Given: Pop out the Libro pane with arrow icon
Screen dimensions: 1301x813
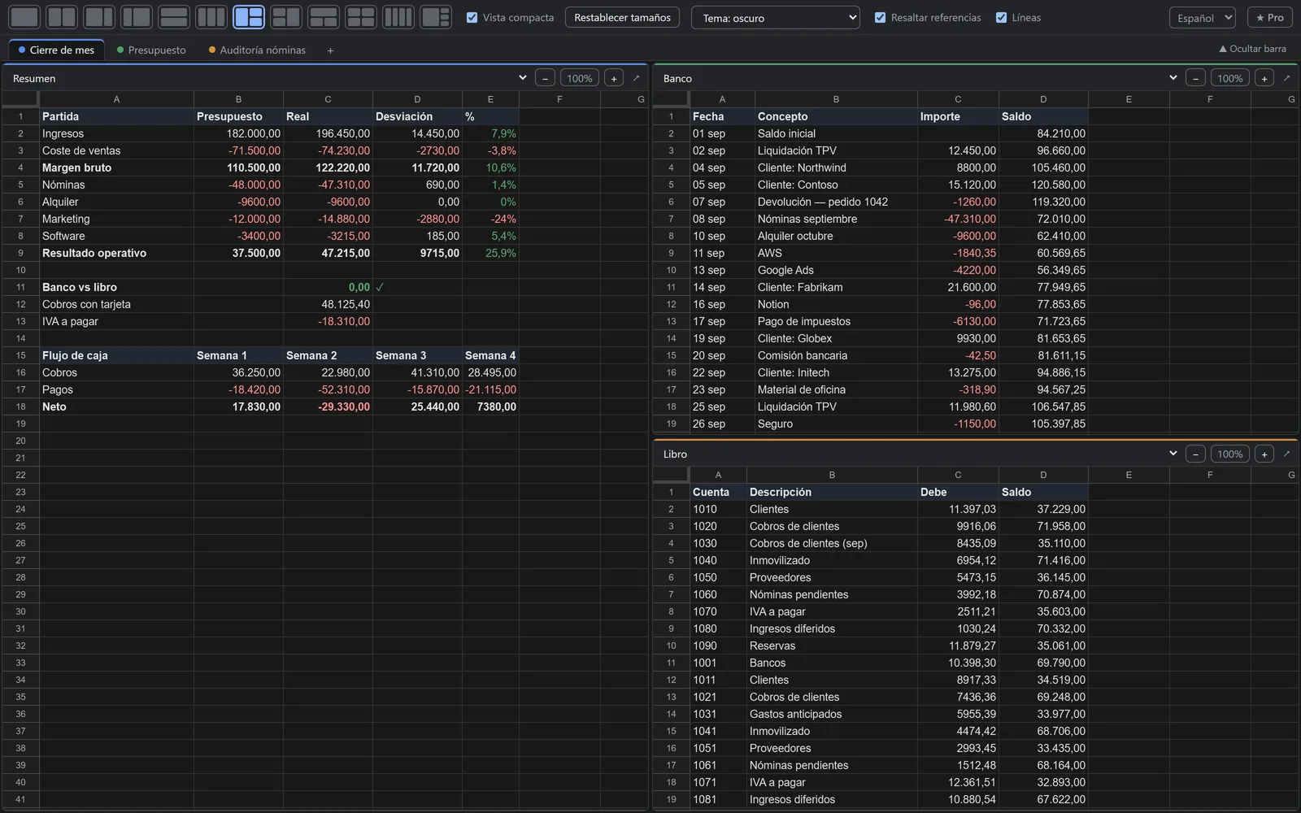Looking at the screenshot, I should 1286,454.
